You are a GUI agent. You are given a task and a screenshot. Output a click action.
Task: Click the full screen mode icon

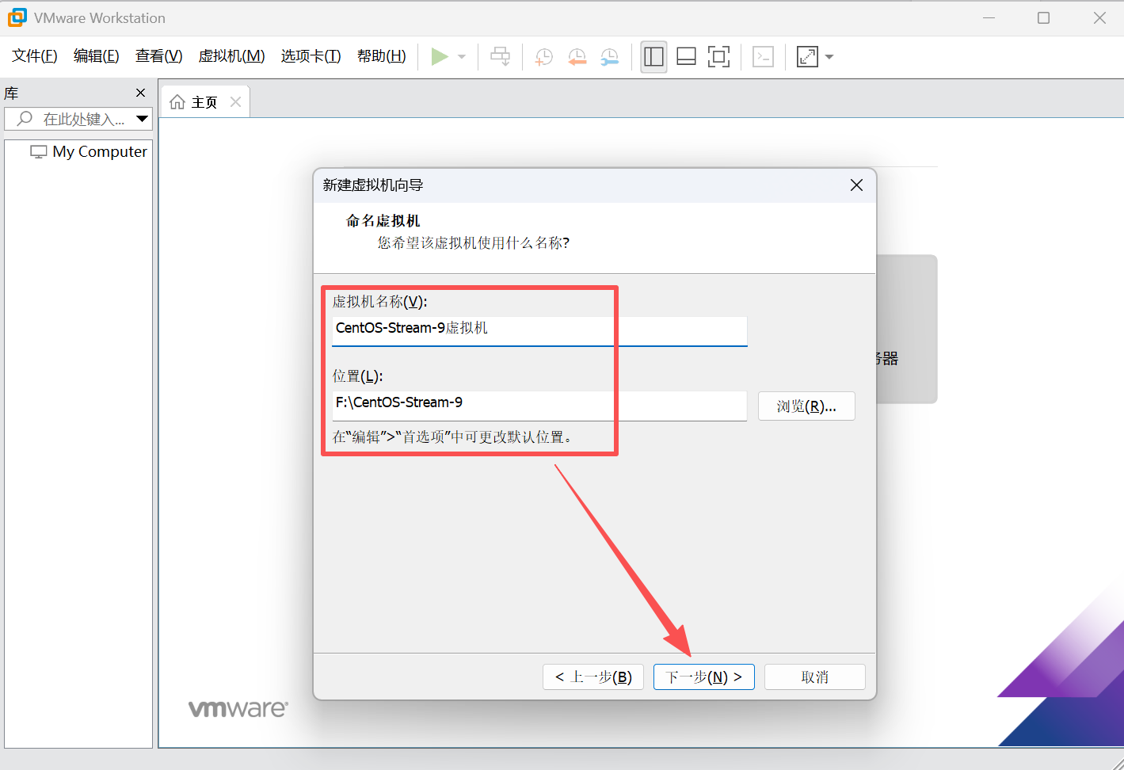(x=718, y=56)
